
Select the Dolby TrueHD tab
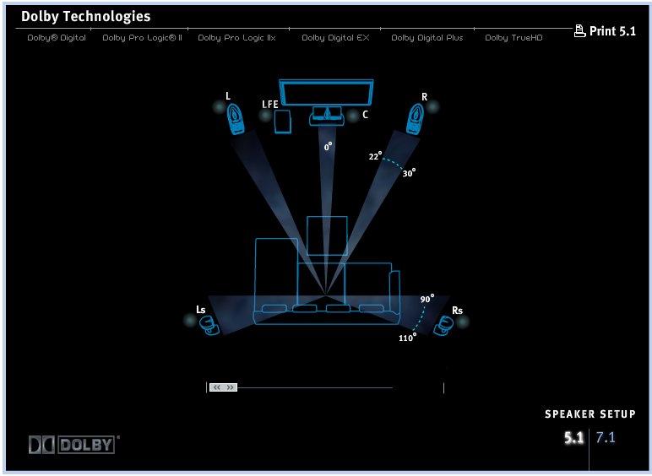pyautogui.click(x=513, y=38)
